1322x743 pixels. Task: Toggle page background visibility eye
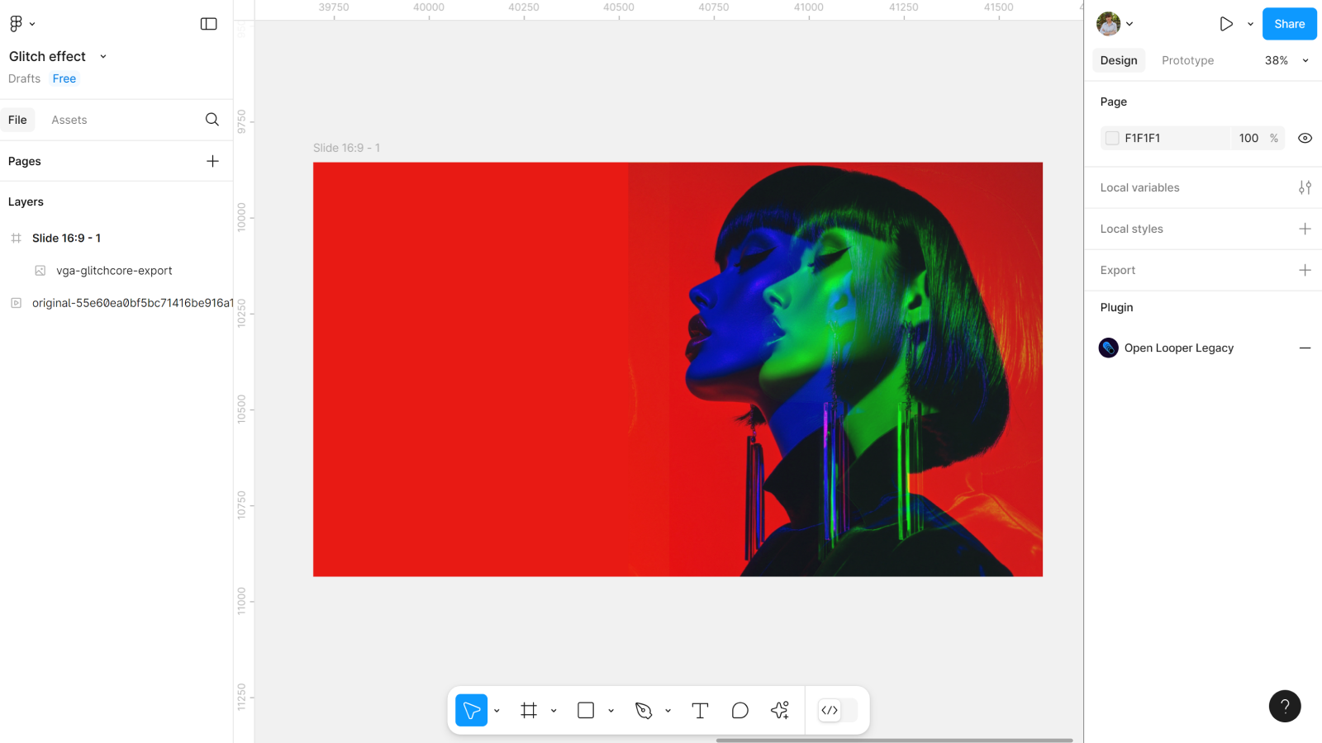point(1305,138)
